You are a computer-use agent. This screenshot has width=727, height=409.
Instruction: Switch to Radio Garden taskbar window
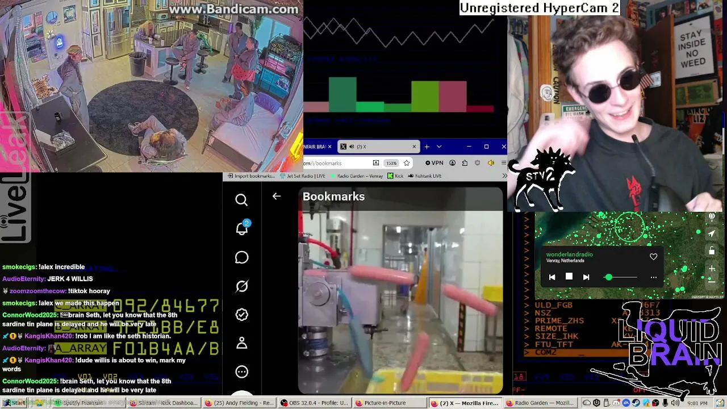540,403
